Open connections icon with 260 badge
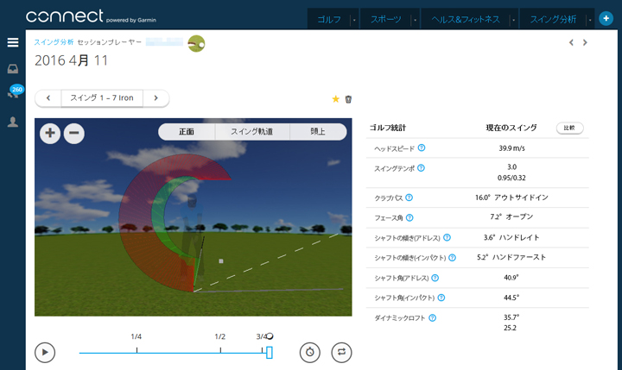This screenshot has width=622, height=370. click(x=13, y=96)
